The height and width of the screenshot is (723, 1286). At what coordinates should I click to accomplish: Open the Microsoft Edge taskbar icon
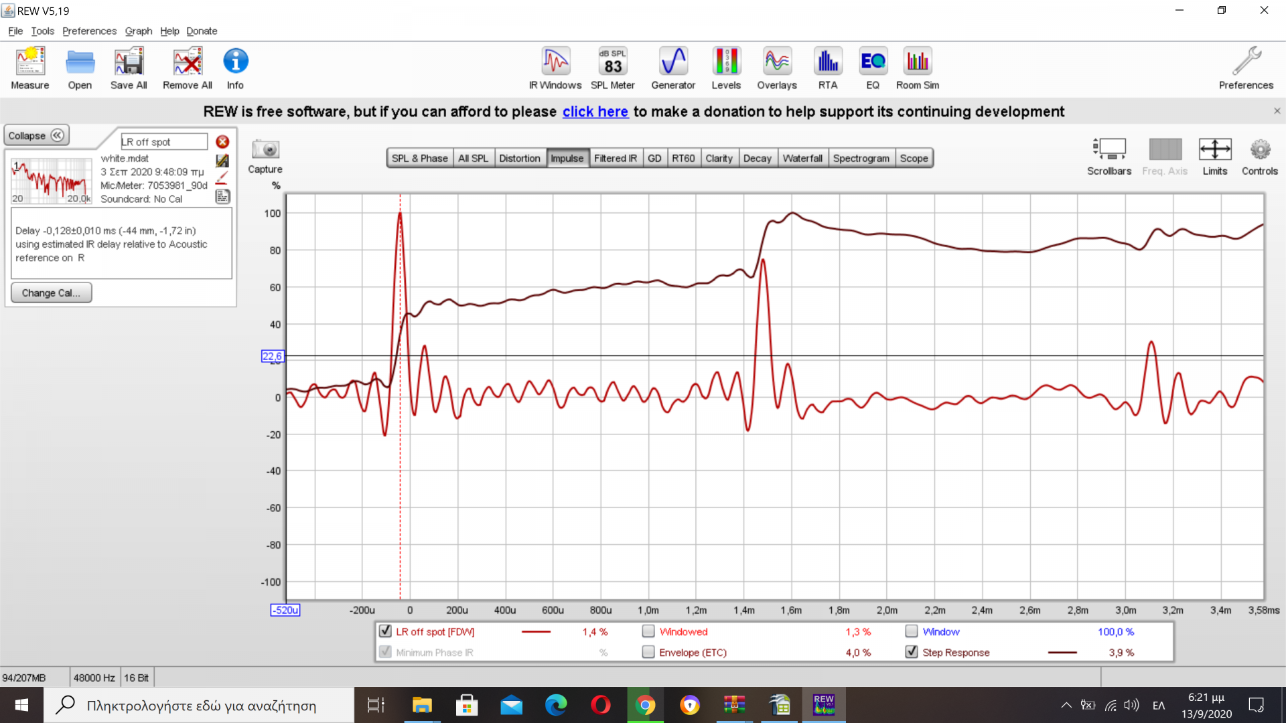pos(556,705)
